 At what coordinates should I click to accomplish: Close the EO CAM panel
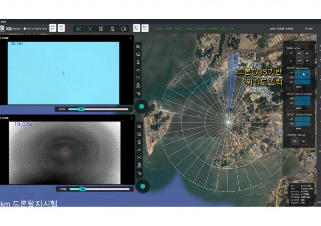click(130, 38)
